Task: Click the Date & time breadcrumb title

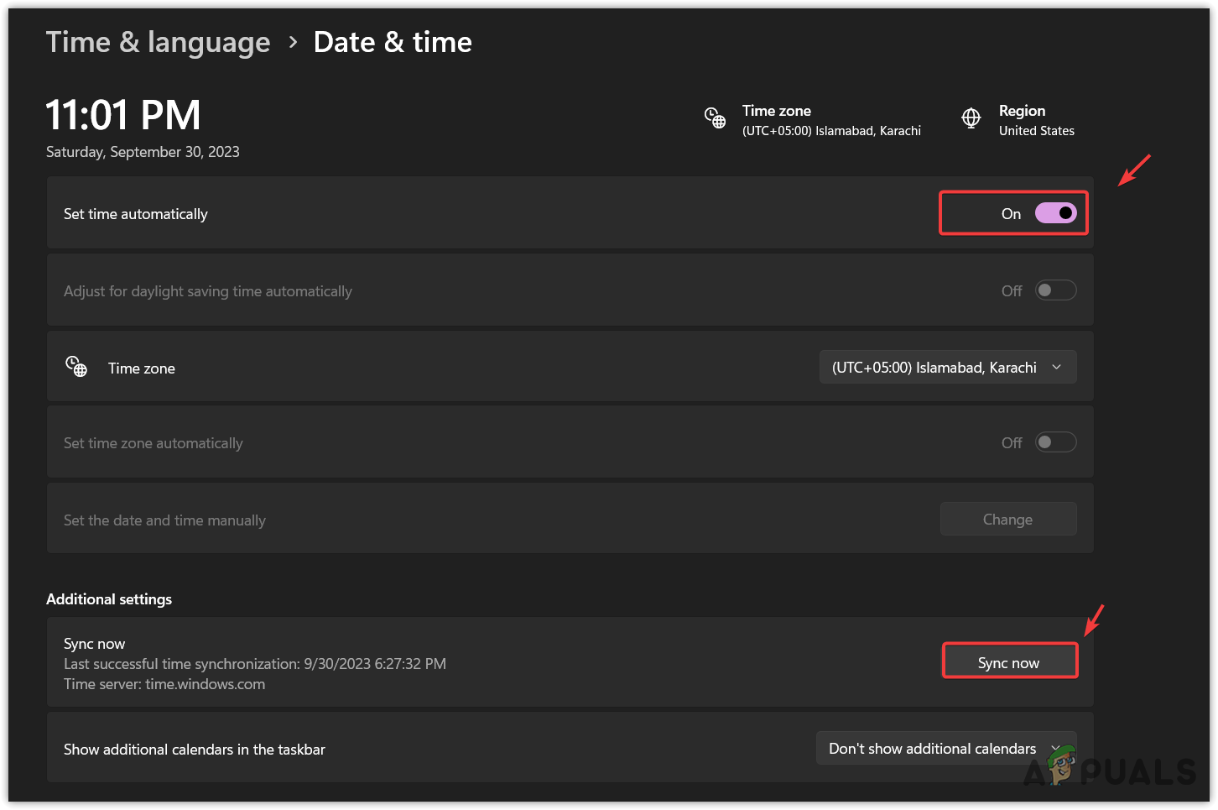Action: pyautogui.click(x=393, y=42)
